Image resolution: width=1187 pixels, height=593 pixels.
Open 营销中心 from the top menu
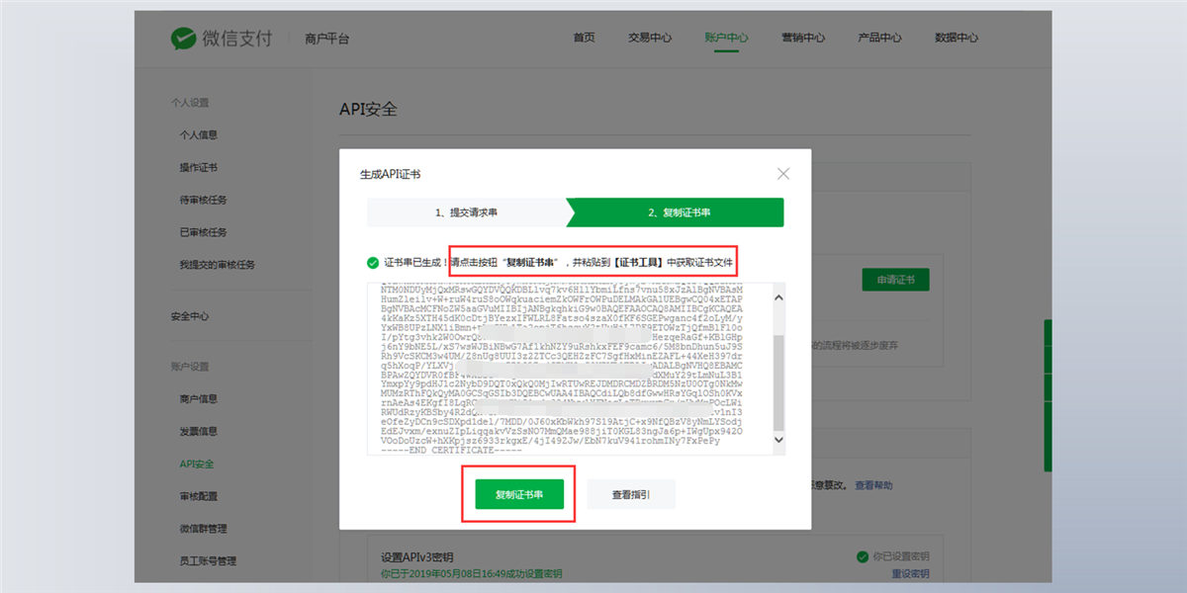(803, 38)
